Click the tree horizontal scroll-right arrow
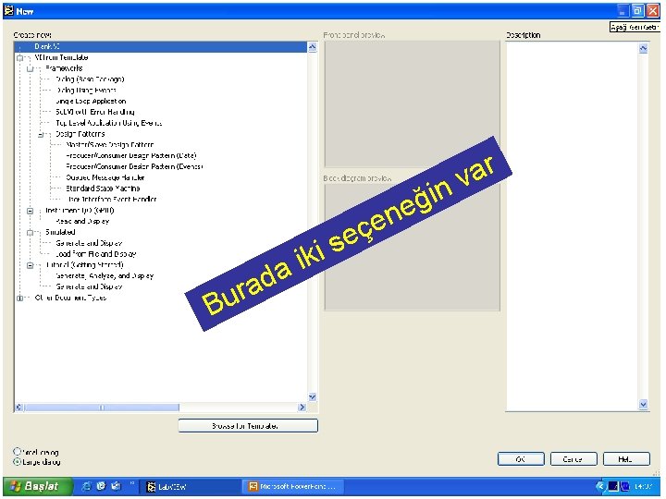The height and width of the screenshot is (499, 666). (x=302, y=408)
